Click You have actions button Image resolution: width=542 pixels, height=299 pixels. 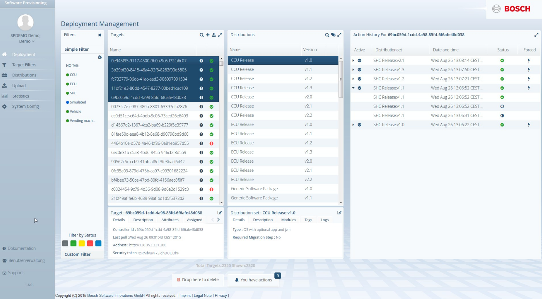(253, 280)
